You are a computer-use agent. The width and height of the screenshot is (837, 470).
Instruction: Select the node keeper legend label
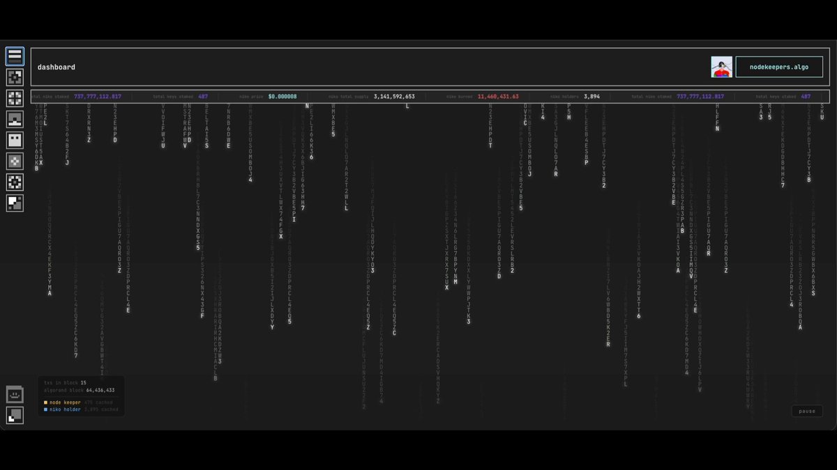point(65,402)
